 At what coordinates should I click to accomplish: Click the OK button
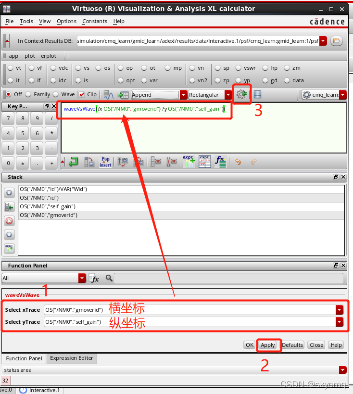250,345
